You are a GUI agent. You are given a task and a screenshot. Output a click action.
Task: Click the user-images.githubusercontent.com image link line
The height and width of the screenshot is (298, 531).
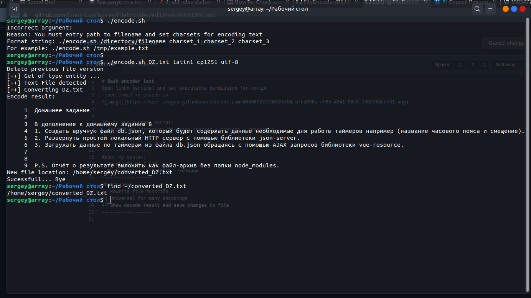(x=255, y=102)
